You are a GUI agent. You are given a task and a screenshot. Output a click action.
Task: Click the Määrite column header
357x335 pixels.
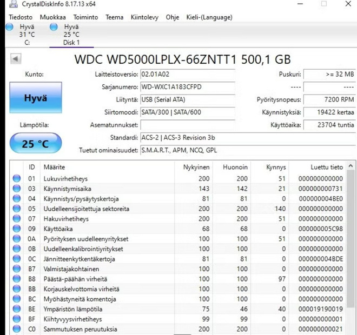point(107,167)
